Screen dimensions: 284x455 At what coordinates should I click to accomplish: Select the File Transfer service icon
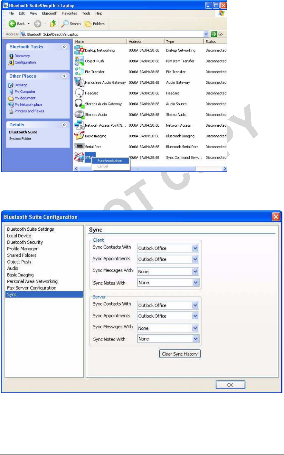click(x=79, y=72)
